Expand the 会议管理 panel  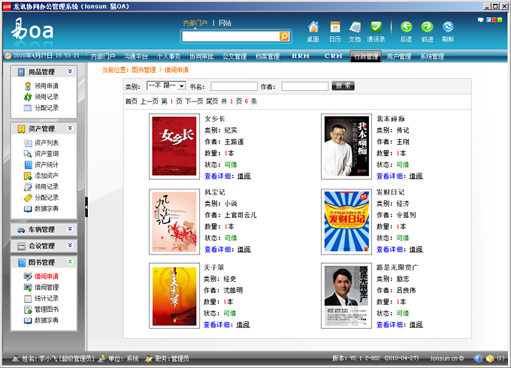(70, 246)
